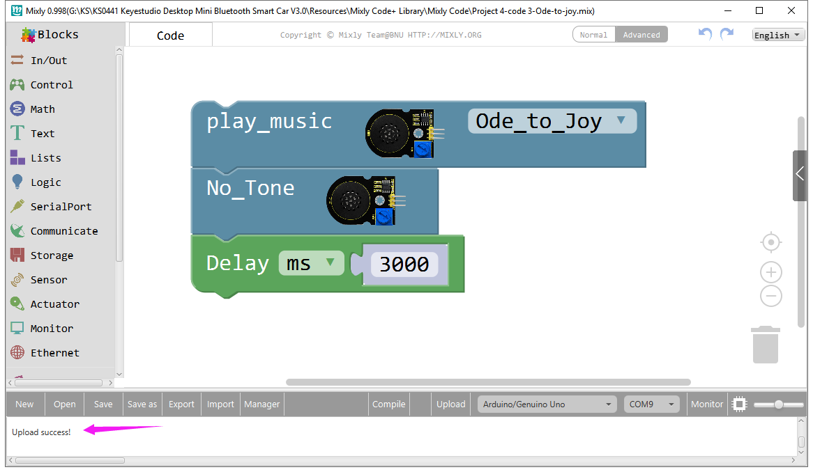The height and width of the screenshot is (472, 813).
Task: Click the Save as button
Action: click(142, 404)
